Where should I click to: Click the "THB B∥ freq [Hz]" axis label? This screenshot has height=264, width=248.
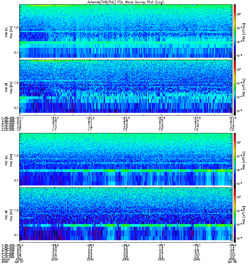pyautogui.click(x=9, y=87)
